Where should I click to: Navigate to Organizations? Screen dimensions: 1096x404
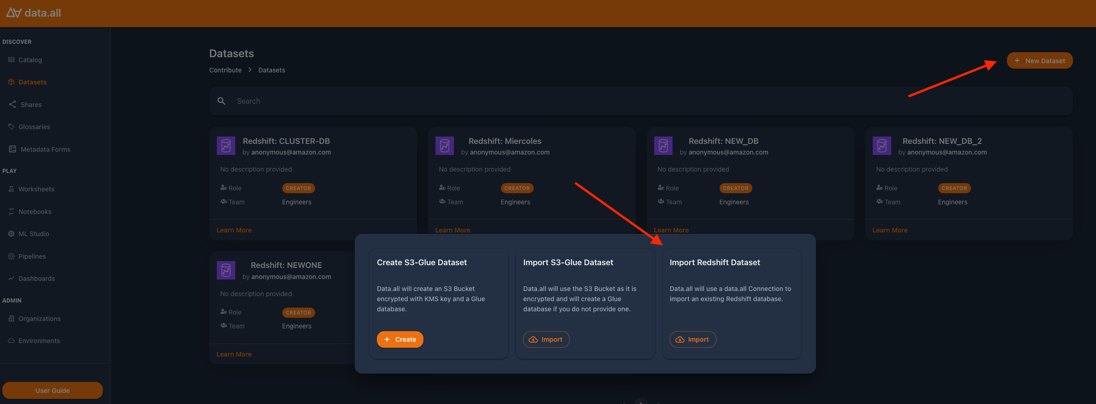40,319
